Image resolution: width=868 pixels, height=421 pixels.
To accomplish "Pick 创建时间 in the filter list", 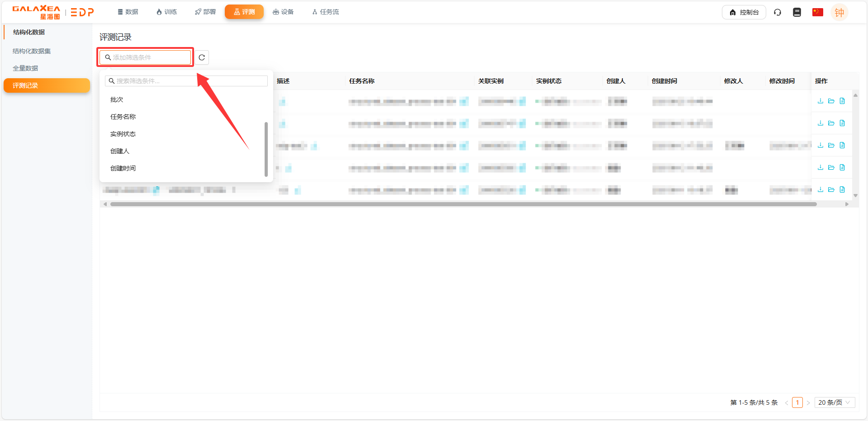I will click(x=123, y=168).
